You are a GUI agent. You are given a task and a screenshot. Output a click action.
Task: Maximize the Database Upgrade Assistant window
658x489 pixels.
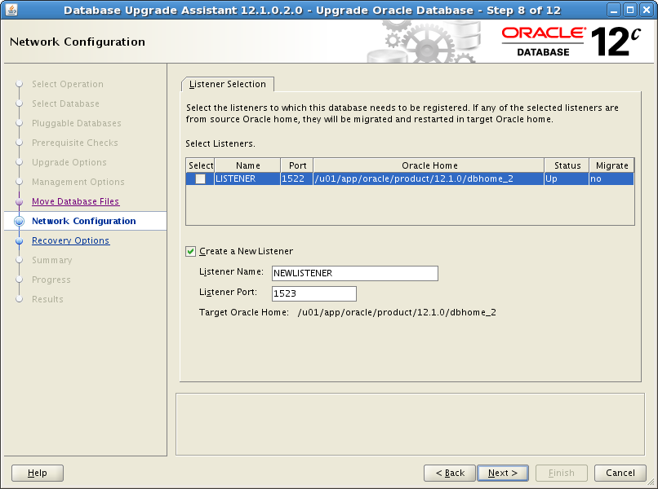tap(630, 10)
